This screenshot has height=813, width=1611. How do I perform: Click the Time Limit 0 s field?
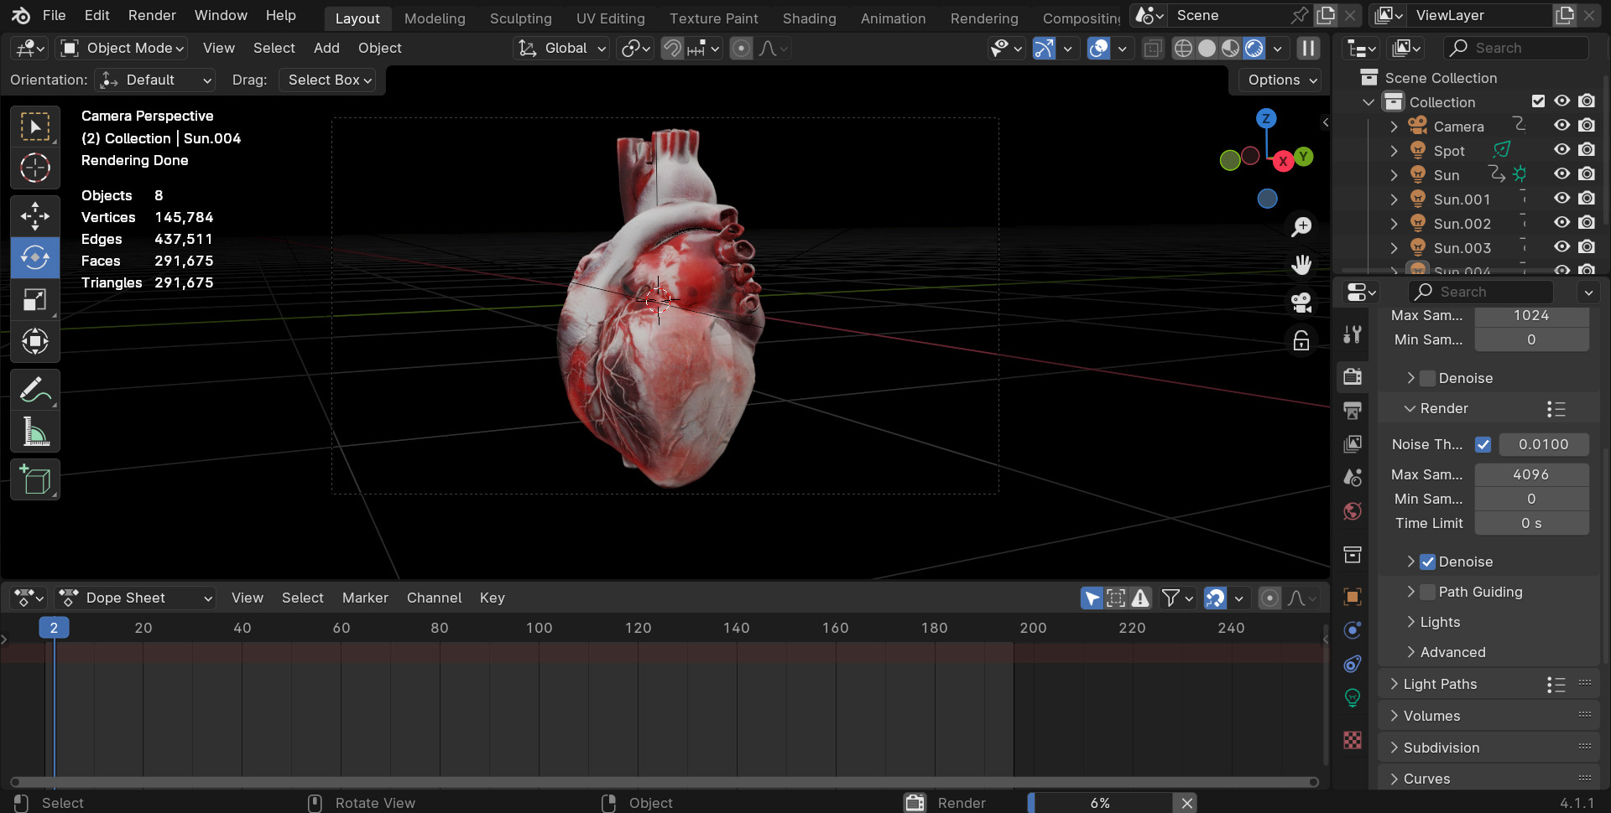click(1531, 523)
